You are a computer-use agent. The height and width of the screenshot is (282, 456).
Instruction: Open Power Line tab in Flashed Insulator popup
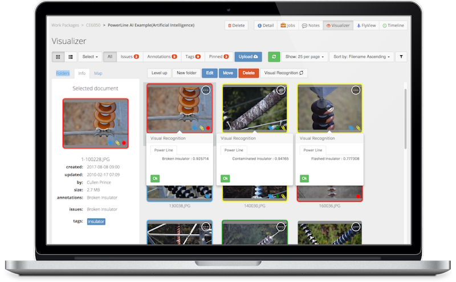(312, 150)
